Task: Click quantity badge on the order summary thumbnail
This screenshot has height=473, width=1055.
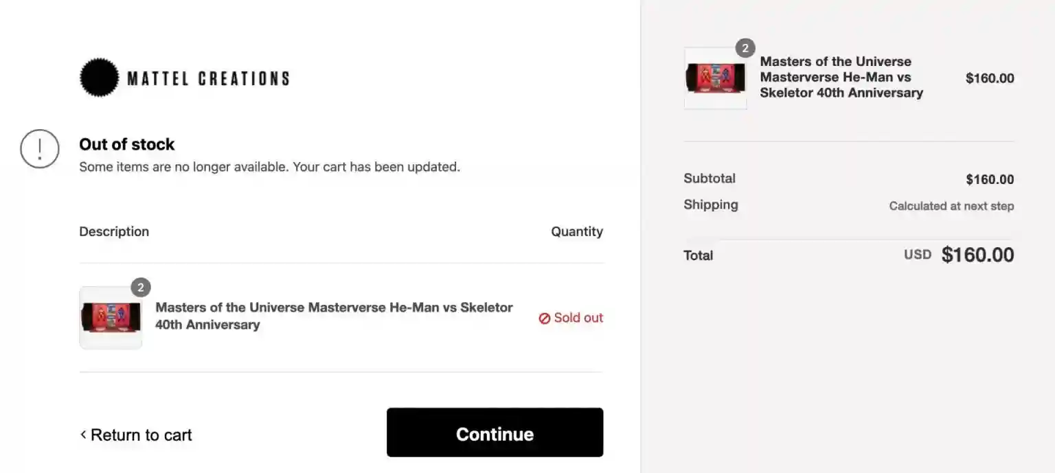Action: click(745, 48)
